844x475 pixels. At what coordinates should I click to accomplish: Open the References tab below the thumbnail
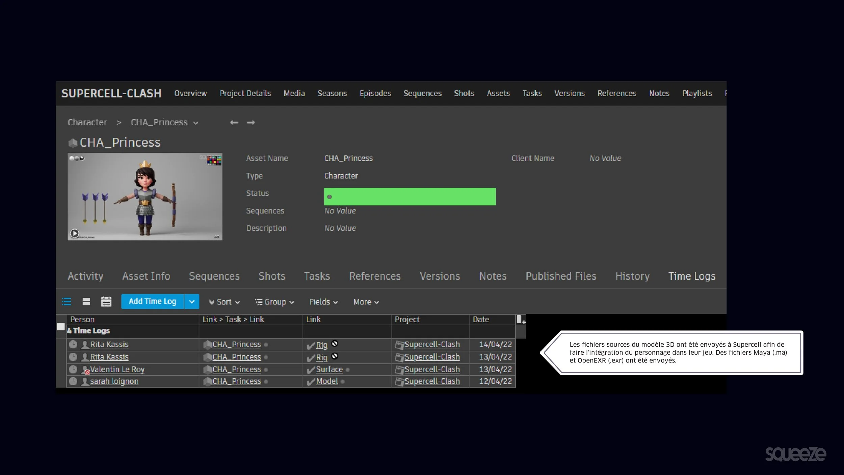(x=375, y=276)
